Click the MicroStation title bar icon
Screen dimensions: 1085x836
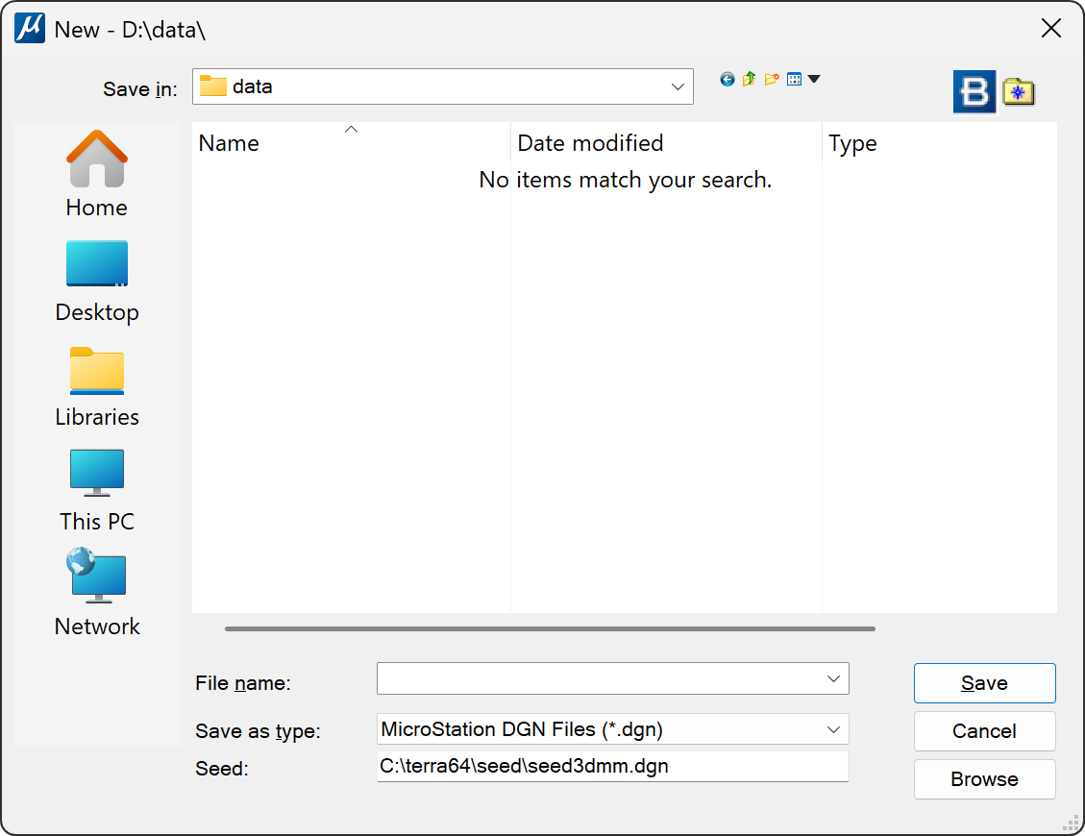click(x=30, y=29)
